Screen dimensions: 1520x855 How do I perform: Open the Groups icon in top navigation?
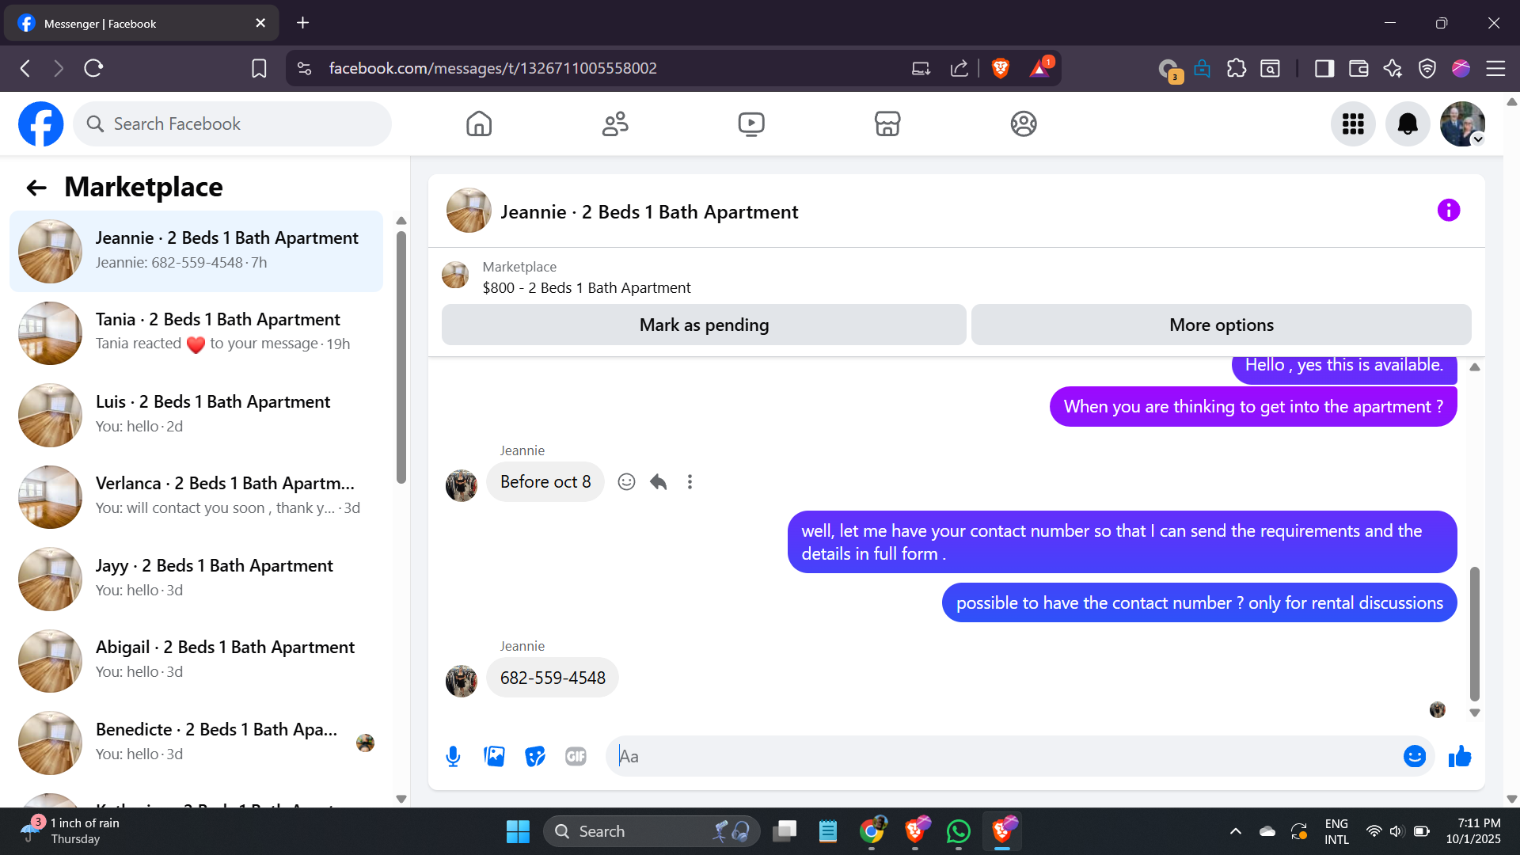pyautogui.click(x=1024, y=123)
